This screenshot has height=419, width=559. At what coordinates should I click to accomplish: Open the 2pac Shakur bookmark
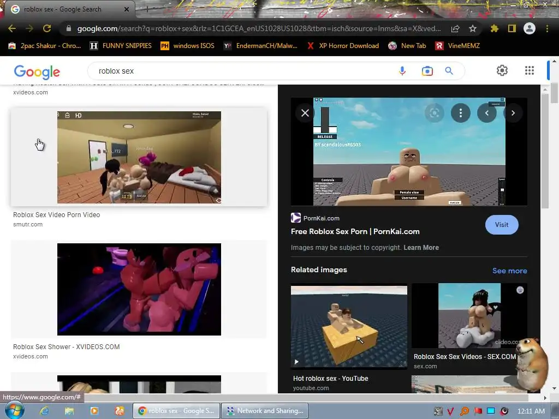tap(45, 46)
